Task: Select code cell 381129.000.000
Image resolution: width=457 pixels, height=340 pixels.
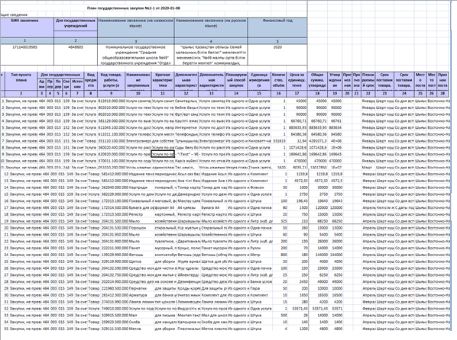Action: 112,121
